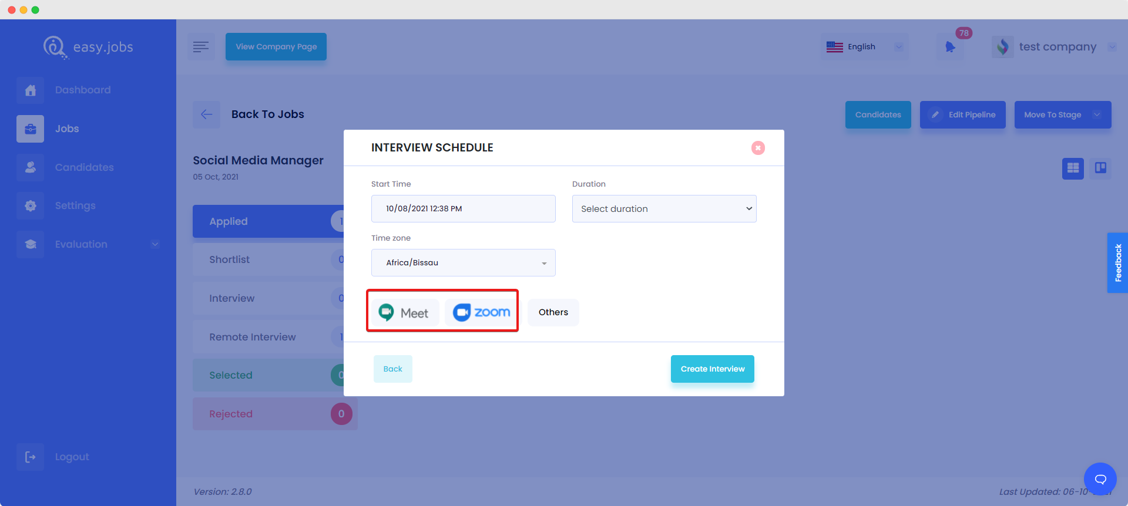Select the Others platform option
This screenshot has width=1128, height=506.
[553, 312]
